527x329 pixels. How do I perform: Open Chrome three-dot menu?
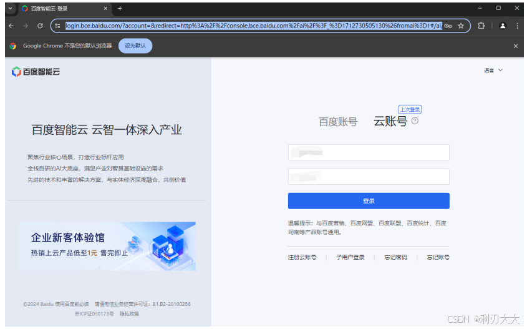[x=517, y=26]
